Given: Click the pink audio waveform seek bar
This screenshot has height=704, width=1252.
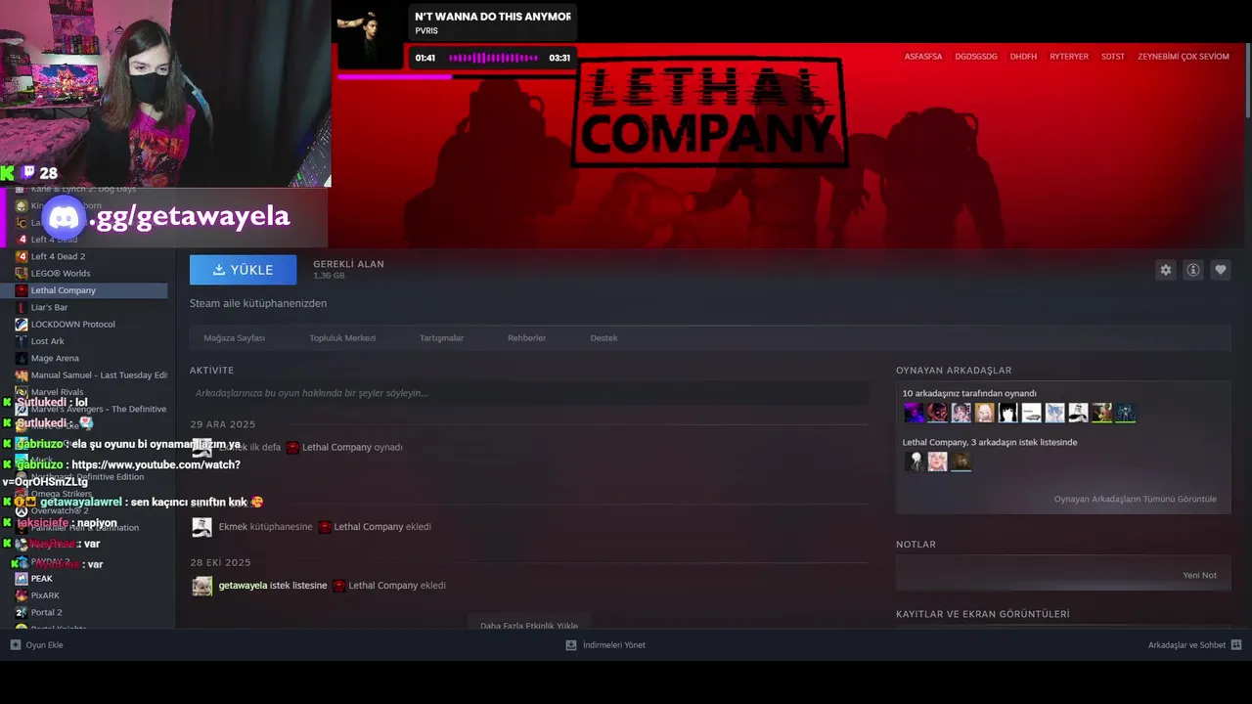Looking at the screenshot, I should coord(493,58).
